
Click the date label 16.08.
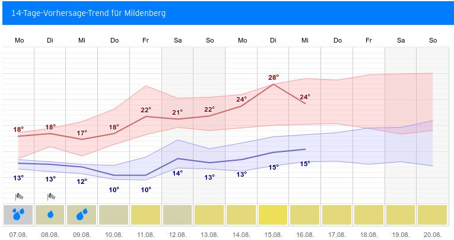305,234
